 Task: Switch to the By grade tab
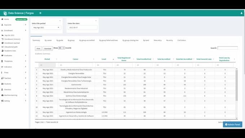[60, 40]
